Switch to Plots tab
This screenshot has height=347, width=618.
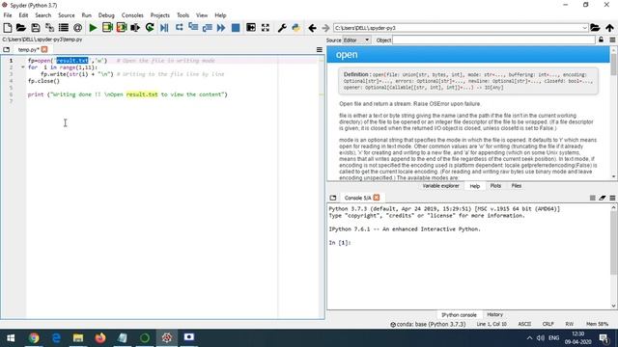click(495, 186)
